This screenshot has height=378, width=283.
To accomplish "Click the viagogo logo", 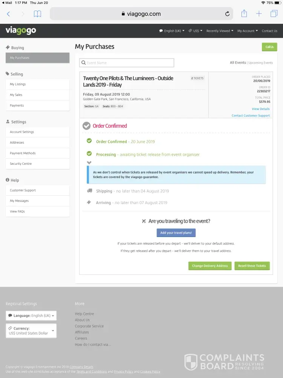I will pos(21,31).
